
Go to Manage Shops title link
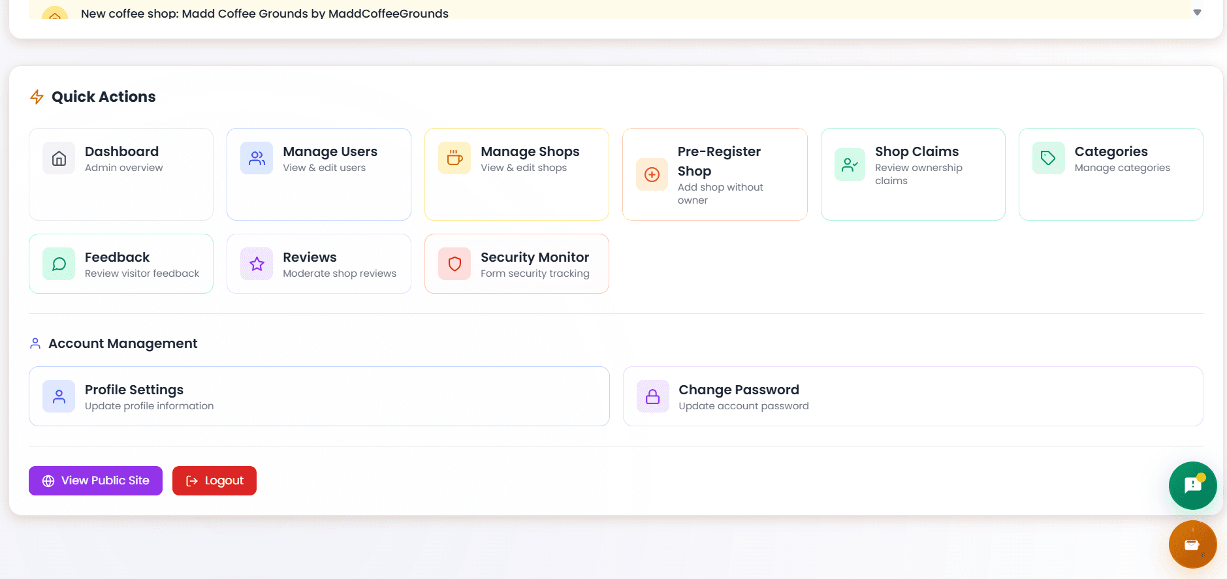click(x=530, y=151)
